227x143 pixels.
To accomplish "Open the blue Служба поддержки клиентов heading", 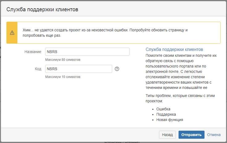I will [174, 49].
